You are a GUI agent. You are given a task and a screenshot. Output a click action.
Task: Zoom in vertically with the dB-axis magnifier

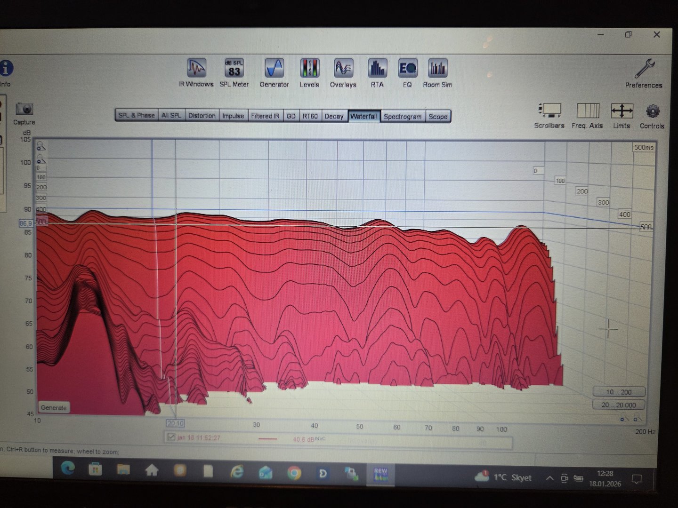click(41, 146)
